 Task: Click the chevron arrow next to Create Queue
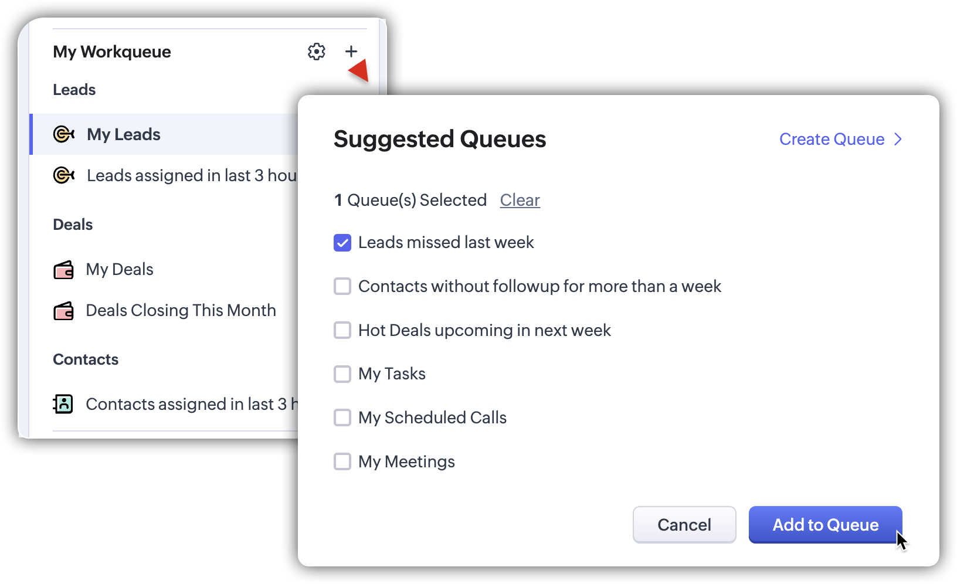tap(898, 140)
